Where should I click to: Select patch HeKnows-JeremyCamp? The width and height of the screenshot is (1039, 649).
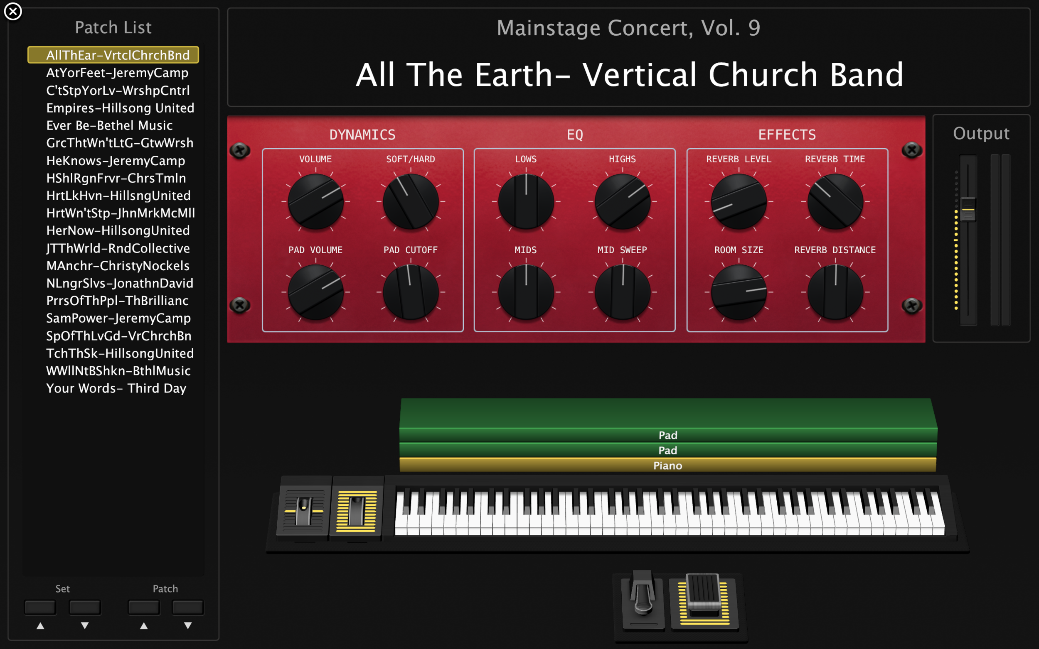click(113, 161)
